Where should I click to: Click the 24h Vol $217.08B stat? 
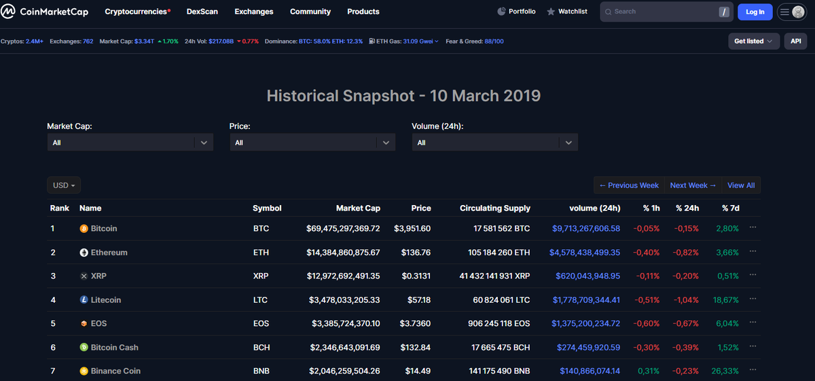[x=221, y=41]
